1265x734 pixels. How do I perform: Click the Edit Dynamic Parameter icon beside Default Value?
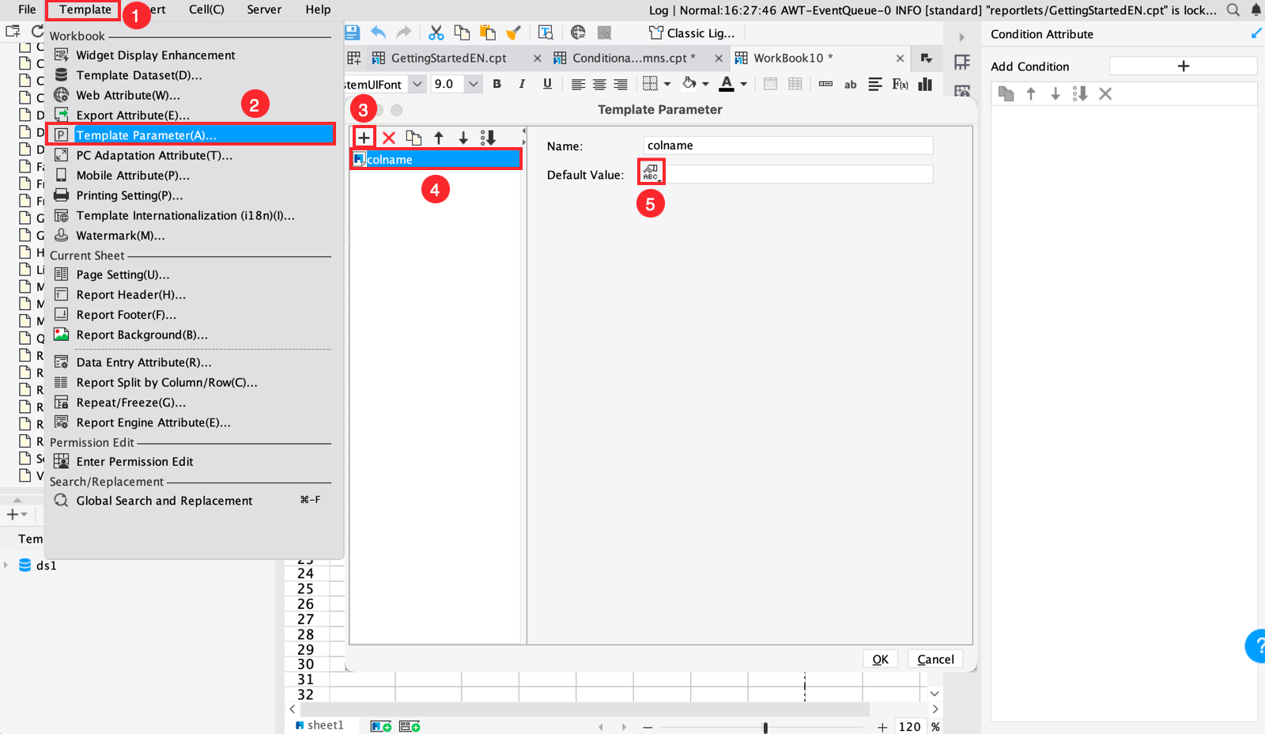pos(650,171)
